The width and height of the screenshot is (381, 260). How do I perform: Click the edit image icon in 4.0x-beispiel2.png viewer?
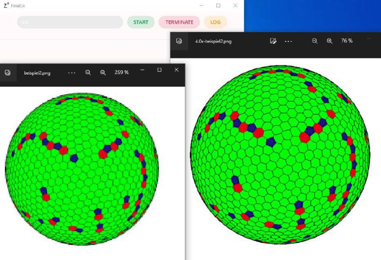coord(274,41)
